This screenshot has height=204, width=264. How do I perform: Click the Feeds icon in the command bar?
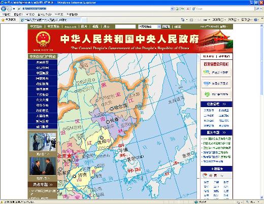point(191,20)
